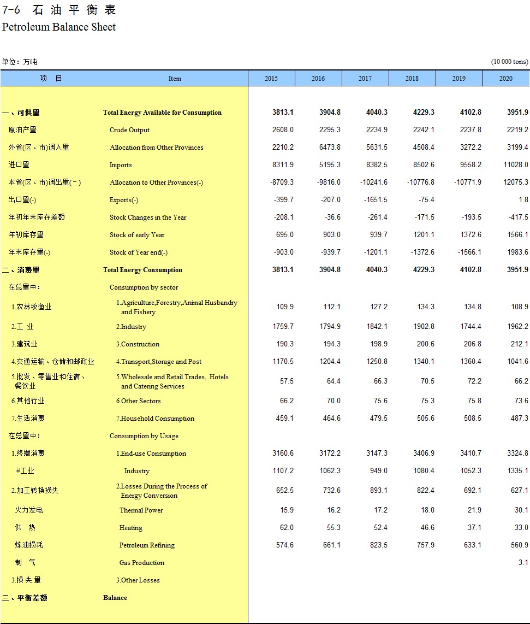The image size is (530, 624).
Task: Click 2017 Household Consumption value 479.5
Action: point(378,419)
